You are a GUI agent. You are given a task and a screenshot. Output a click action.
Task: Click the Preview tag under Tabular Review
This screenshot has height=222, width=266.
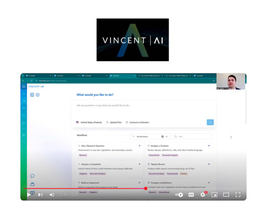tap(184, 174)
